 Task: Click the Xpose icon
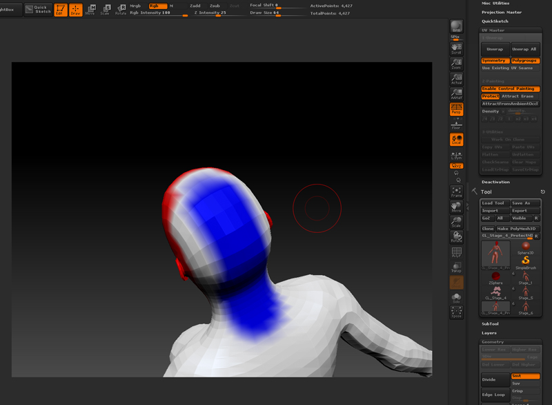tap(456, 313)
